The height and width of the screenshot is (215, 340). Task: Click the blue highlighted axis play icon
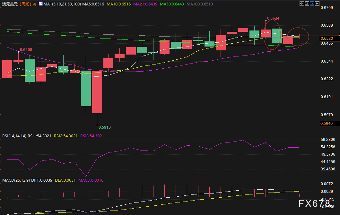[312, 4]
